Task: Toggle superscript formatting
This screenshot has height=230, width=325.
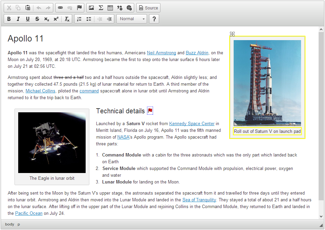Action: click(56, 19)
